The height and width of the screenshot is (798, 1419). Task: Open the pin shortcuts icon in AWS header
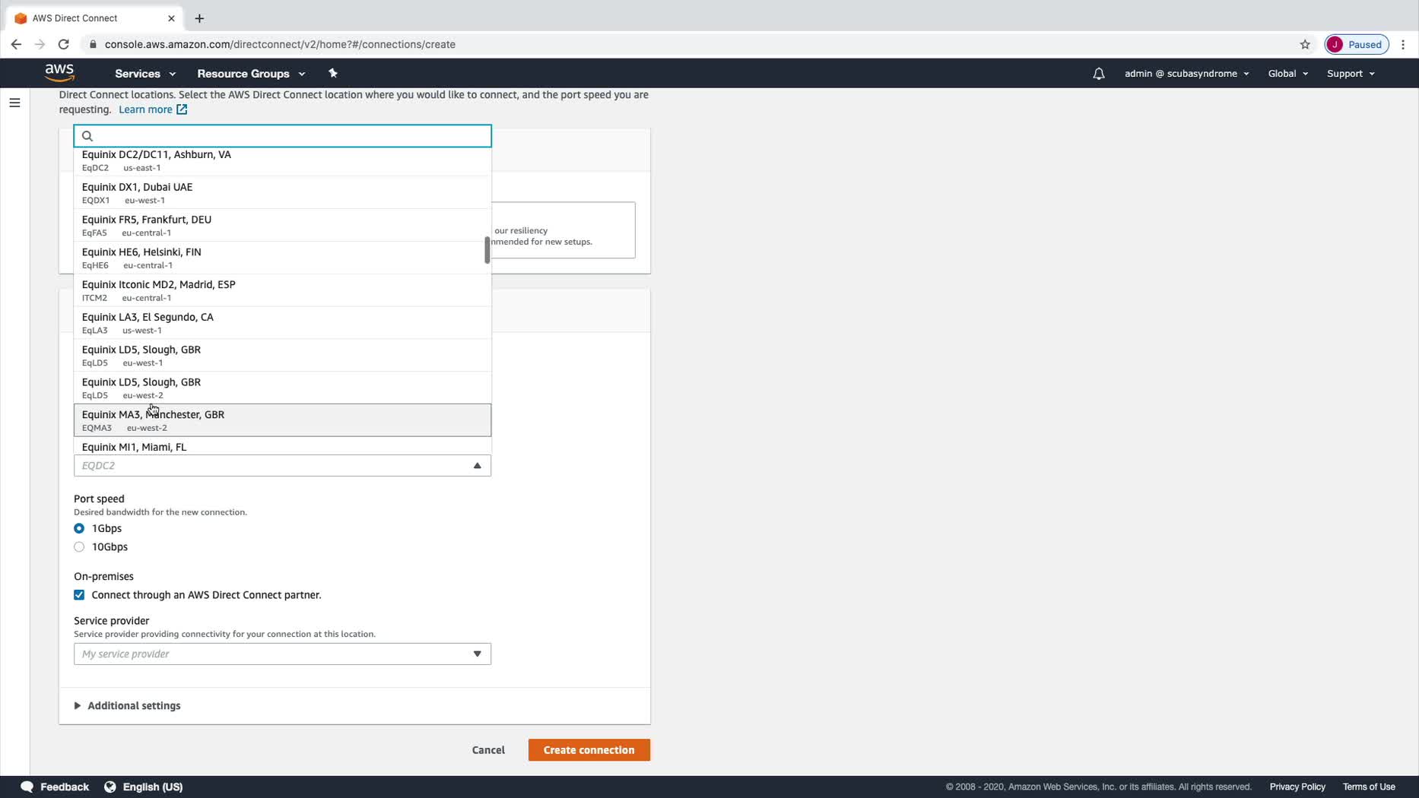332,74
